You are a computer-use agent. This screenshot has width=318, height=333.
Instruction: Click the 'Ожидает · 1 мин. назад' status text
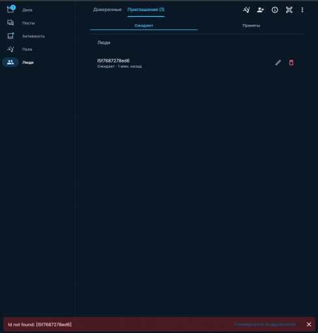[x=119, y=66]
